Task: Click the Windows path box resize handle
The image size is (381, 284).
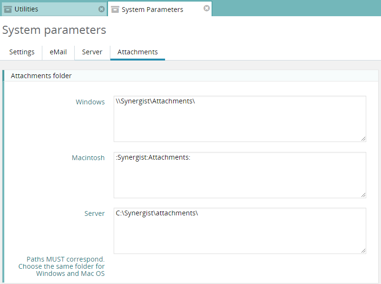Action: [x=363, y=139]
